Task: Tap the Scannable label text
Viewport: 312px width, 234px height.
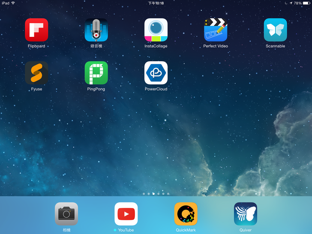Action: pyautogui.click(x=276, y=46)
